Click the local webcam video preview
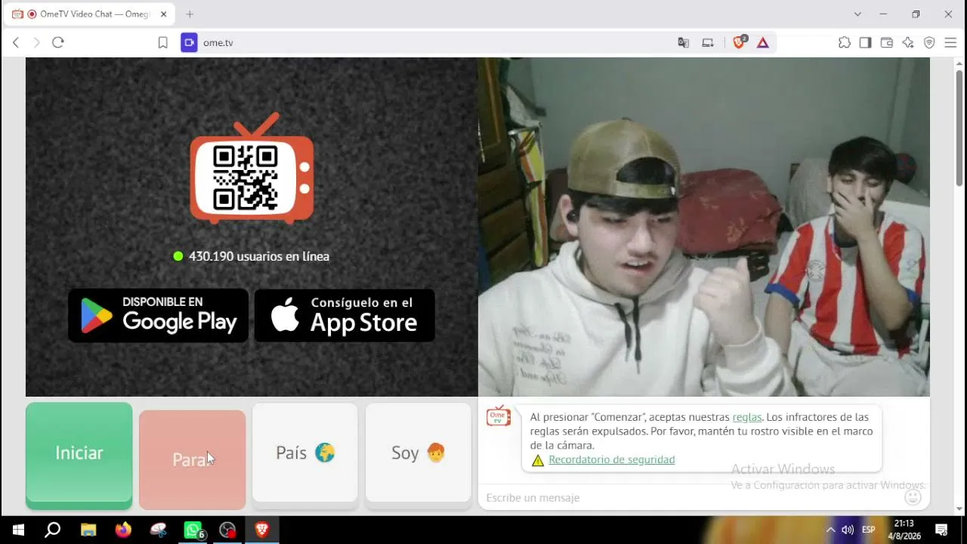The width and height of the screenshot is (967, 544). [704, 227]
